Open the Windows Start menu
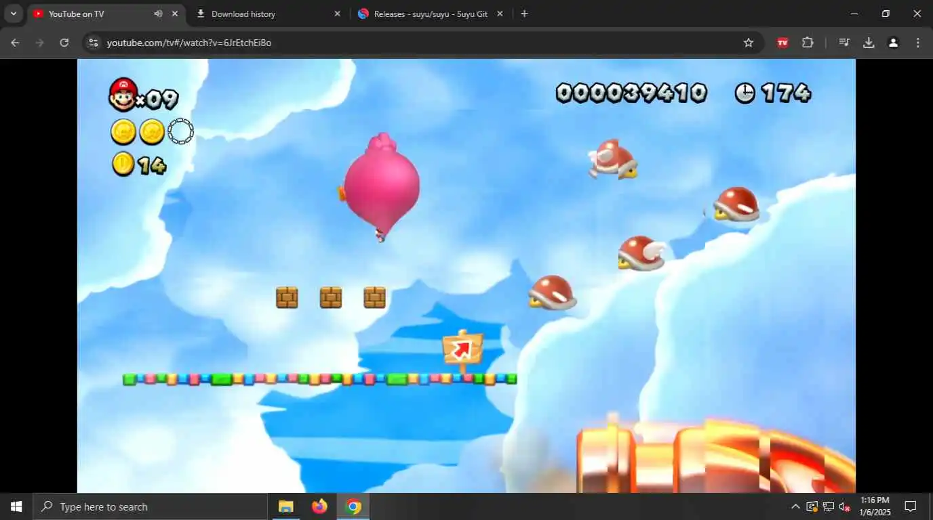The width and height of the screenshot is (933, 520). (x=16, y=506)
